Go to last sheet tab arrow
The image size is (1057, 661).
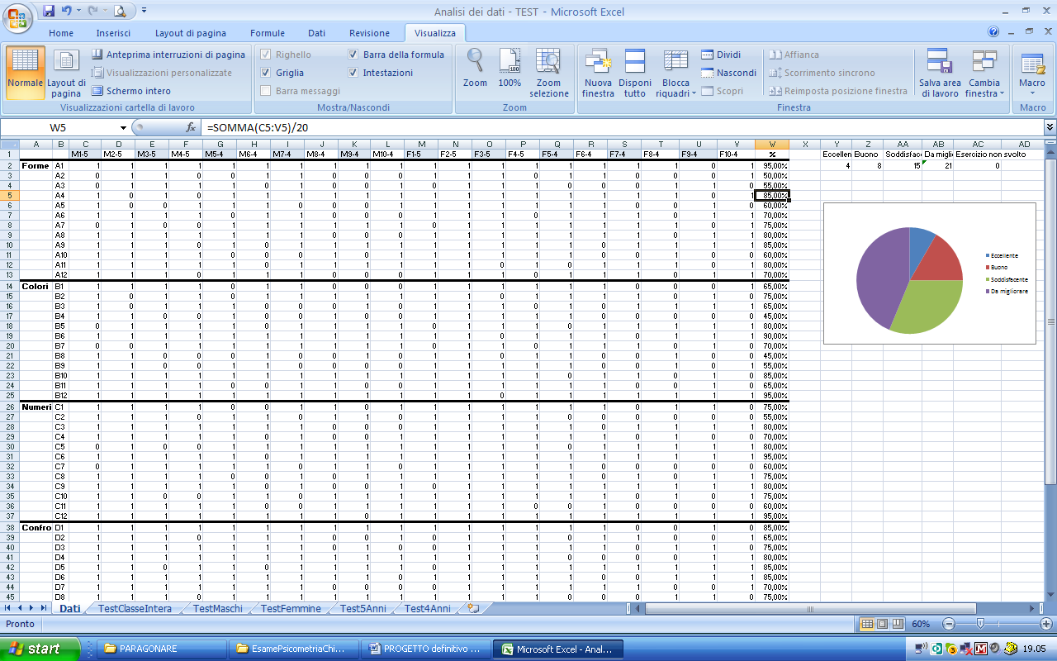[x=45, y=608]
